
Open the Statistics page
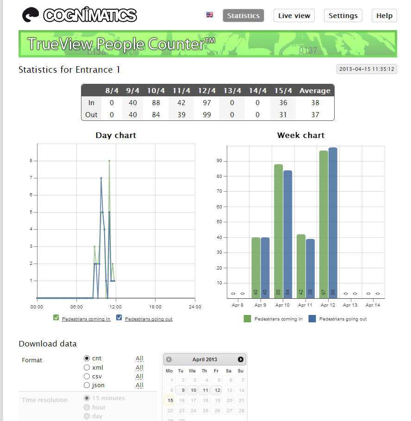243,16
